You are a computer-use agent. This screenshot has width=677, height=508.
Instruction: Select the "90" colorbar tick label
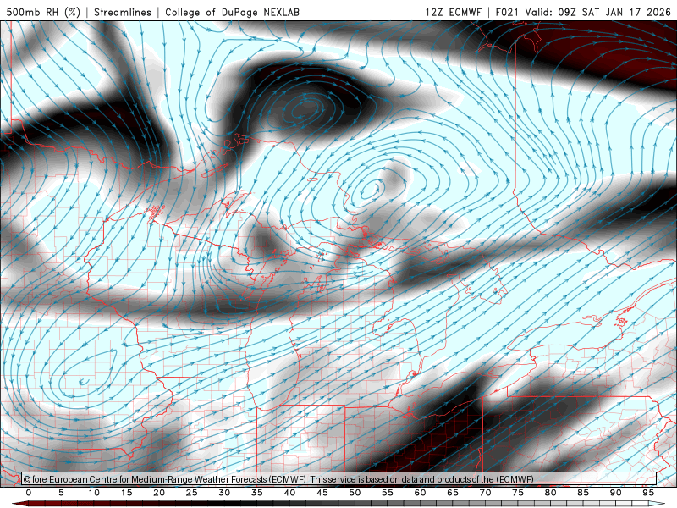615,493
